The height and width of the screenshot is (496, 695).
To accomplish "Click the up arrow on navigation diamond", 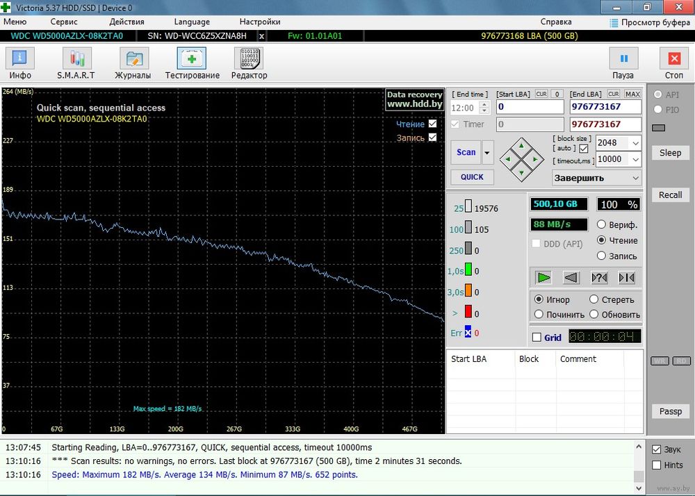I will click(x=522, y=146).
